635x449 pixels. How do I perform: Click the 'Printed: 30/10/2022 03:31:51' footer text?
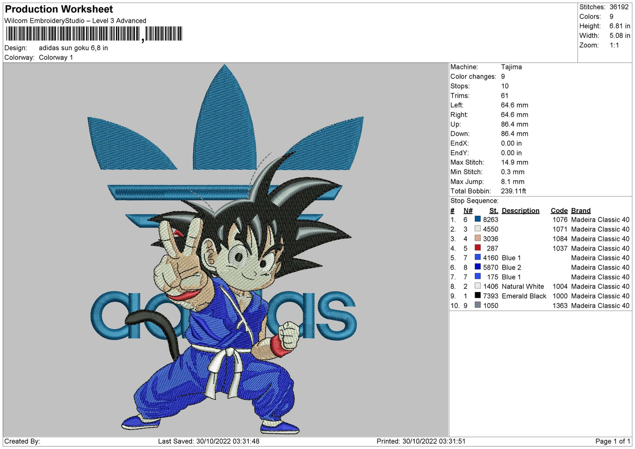tap(421, 441)
